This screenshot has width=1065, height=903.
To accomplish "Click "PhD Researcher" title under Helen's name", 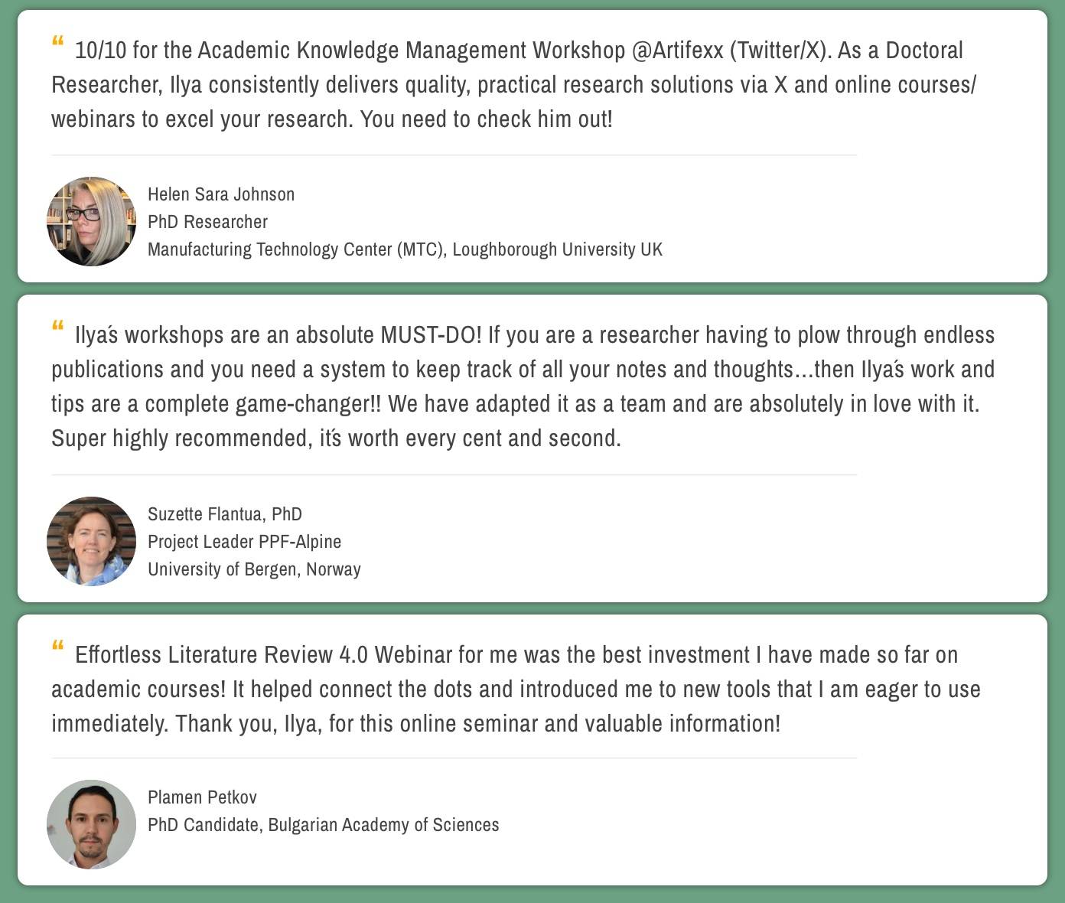I will point(207,222).
